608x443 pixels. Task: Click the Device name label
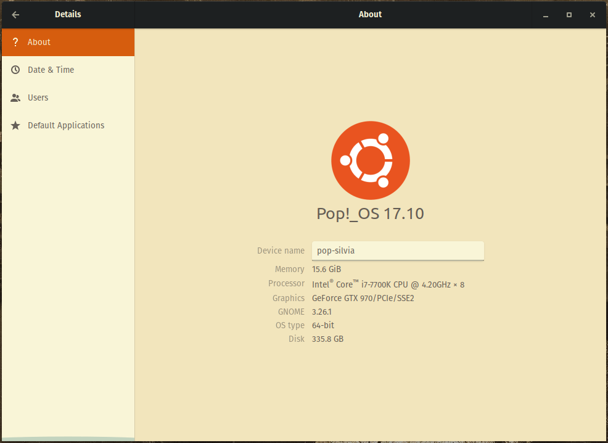(x=281, y=250)
